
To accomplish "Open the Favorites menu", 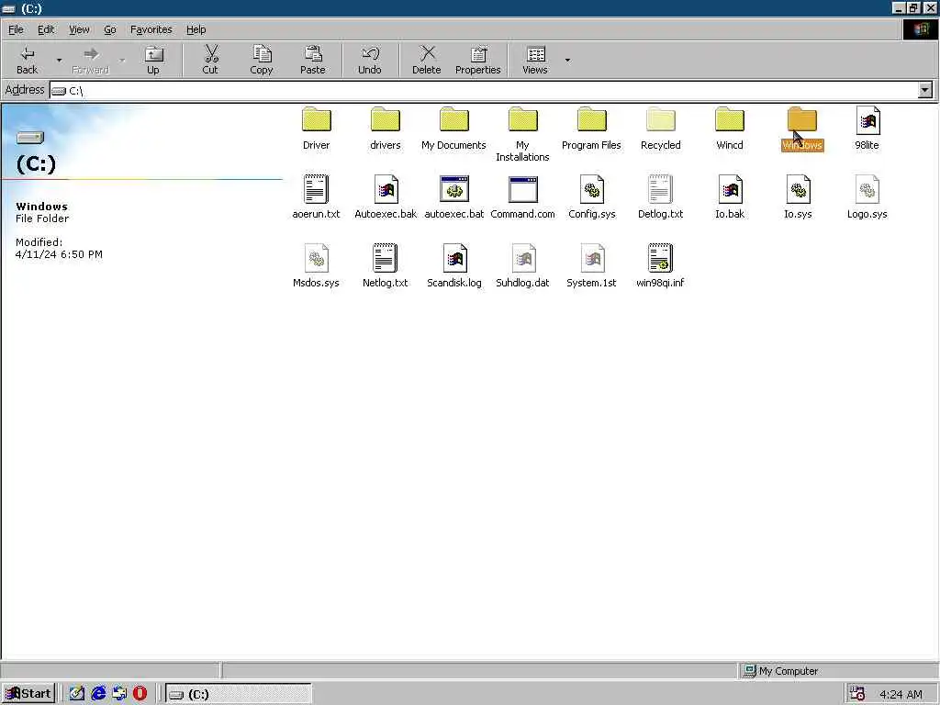I will pyautogui.click(x=151, y=29).
